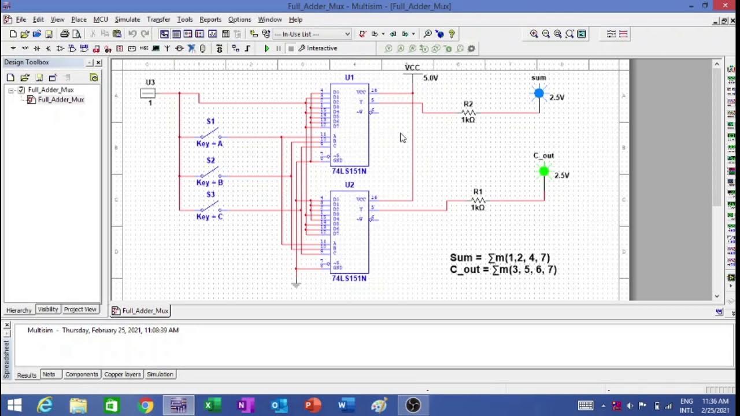Start simulation with the green Run button

267,49
